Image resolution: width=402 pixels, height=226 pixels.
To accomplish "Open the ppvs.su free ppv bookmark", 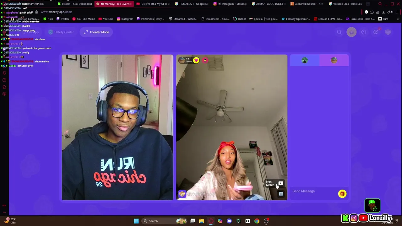I will tap(263, 19).
